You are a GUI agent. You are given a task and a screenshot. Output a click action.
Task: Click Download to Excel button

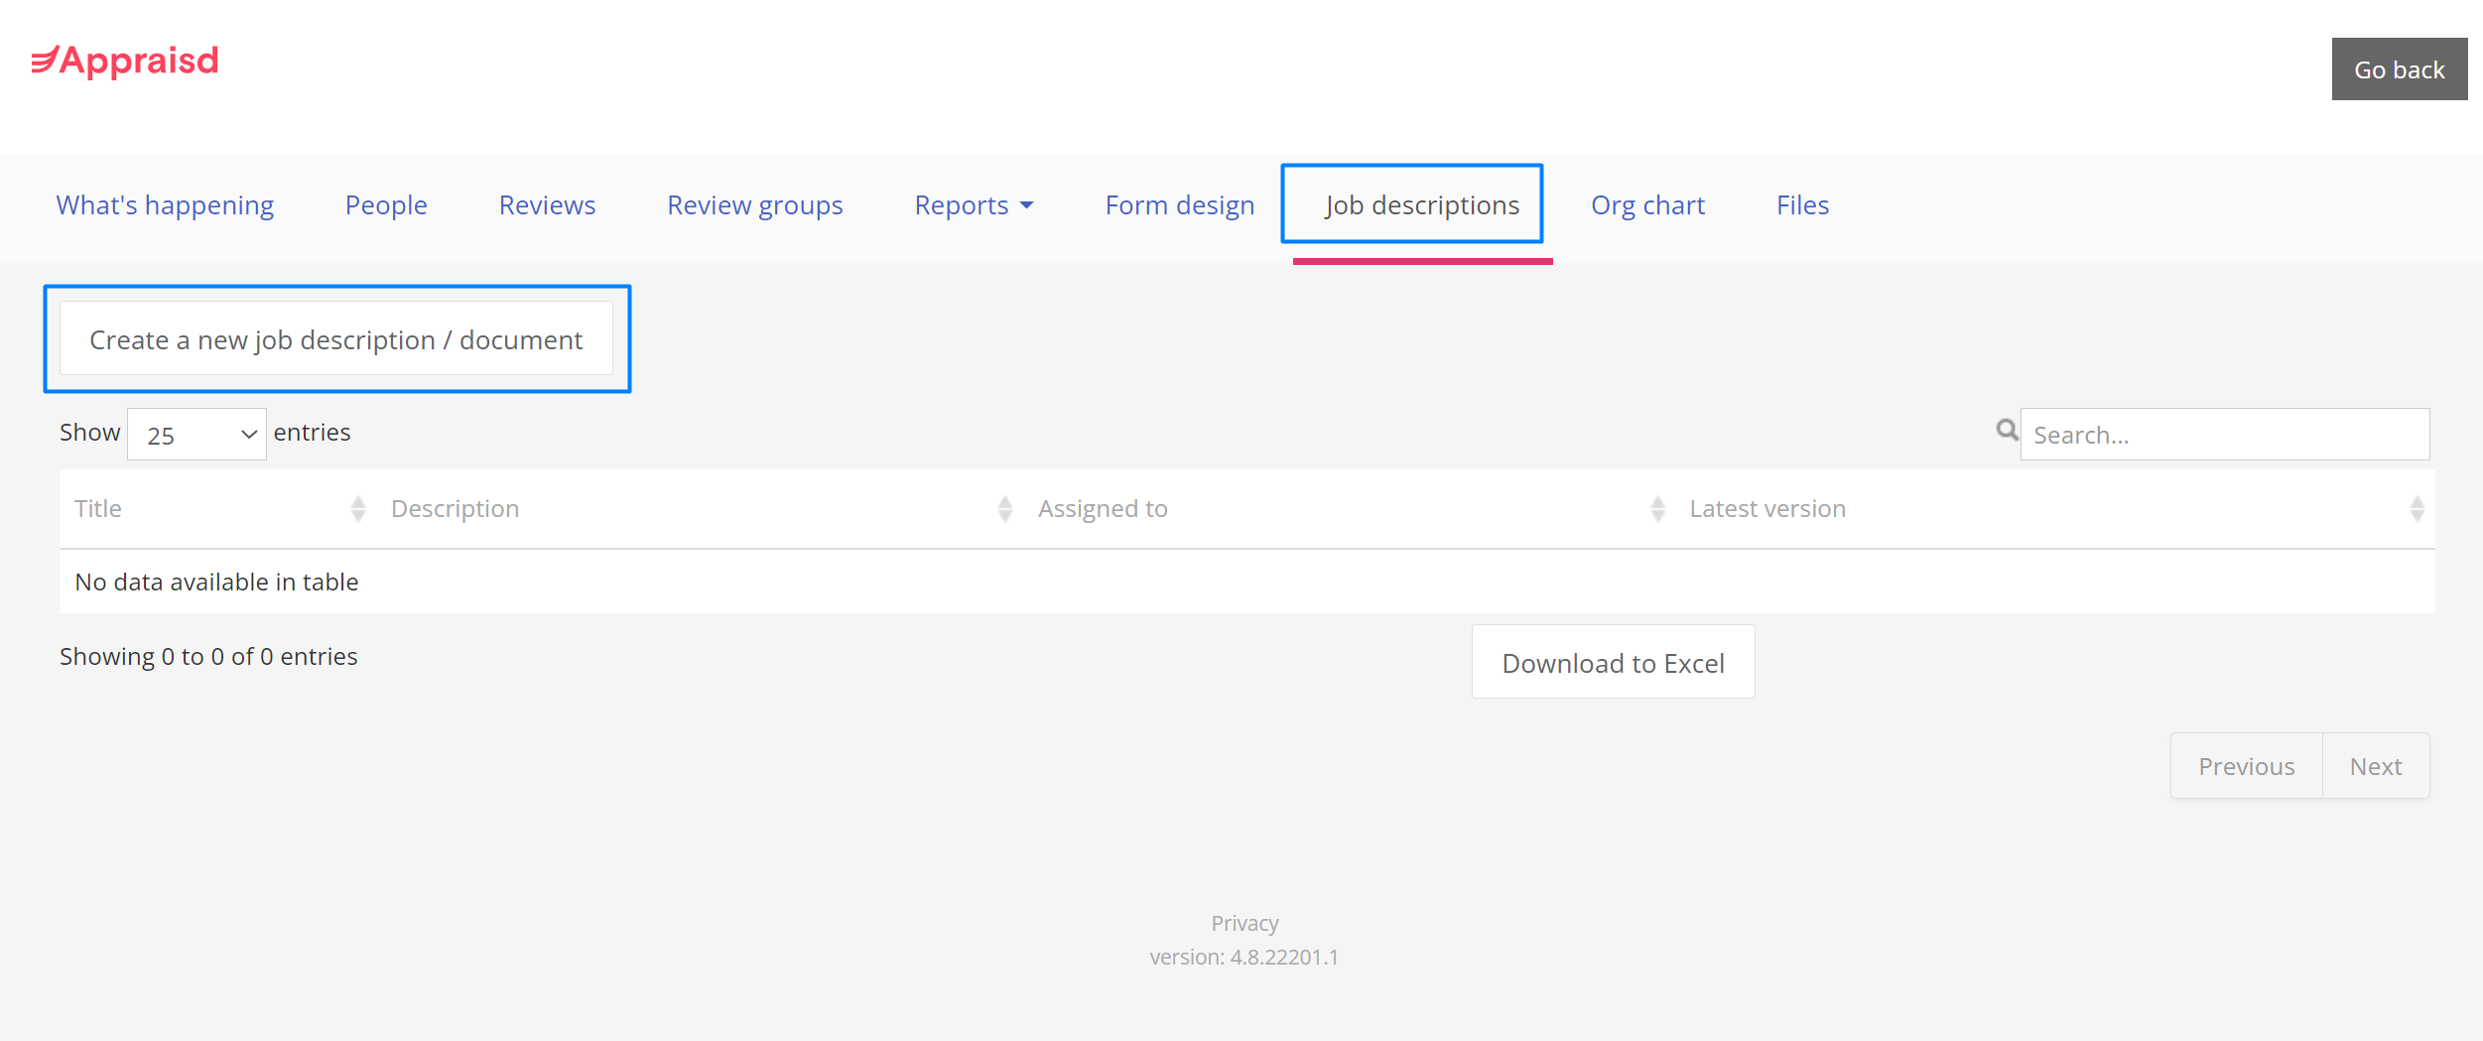coord(1613,662)
